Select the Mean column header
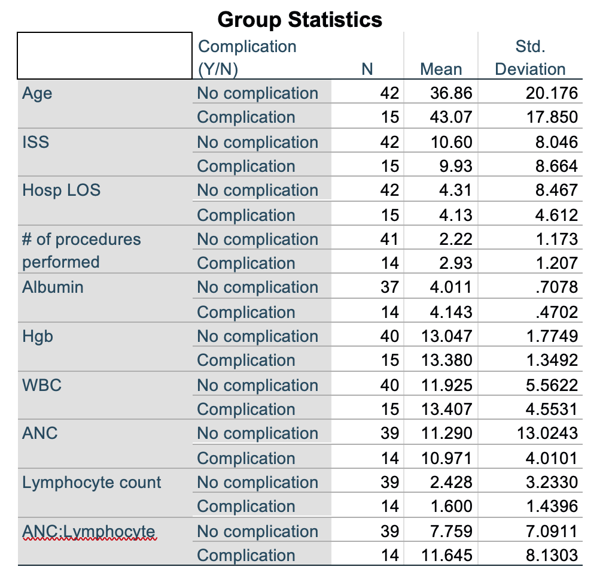Image resolution: width=609 pixels, height=582 pixels. pos(441,69)
